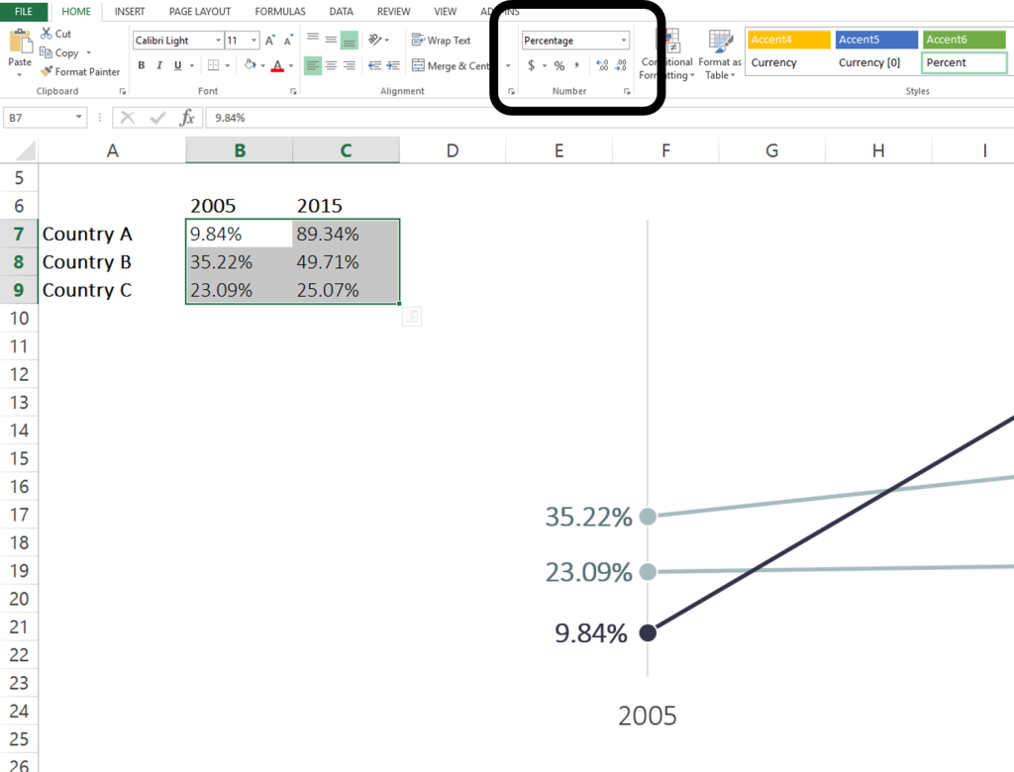Open the FILE tab
This screenshot has height=772, width=1014.
point(24,12)
